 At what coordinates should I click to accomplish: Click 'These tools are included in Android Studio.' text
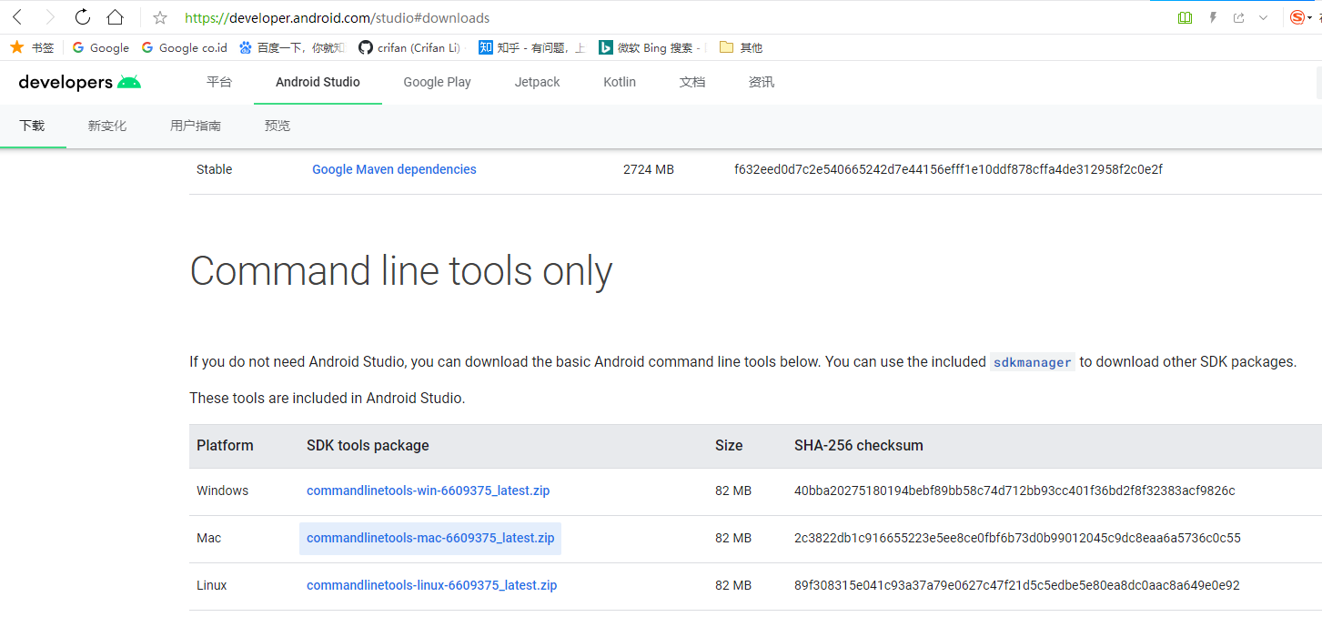point(327,398)
